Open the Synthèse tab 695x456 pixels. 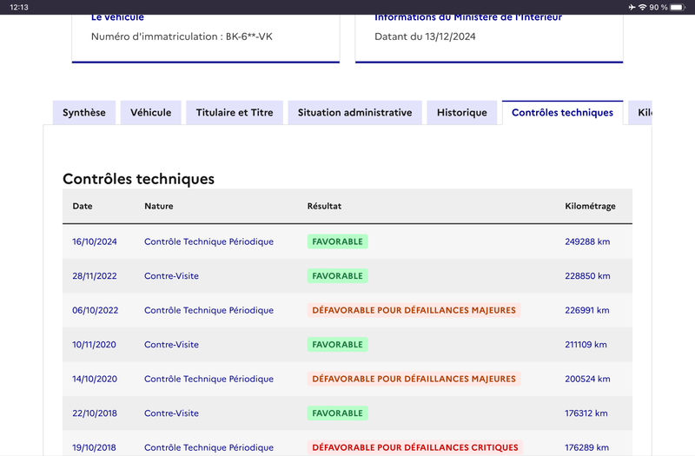84,113
